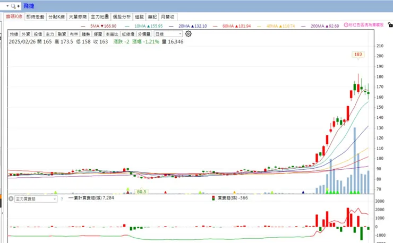Click the magnifier search icon beside the stock name
This screenshot has height=243, width=393.
[x=13, y=6]
